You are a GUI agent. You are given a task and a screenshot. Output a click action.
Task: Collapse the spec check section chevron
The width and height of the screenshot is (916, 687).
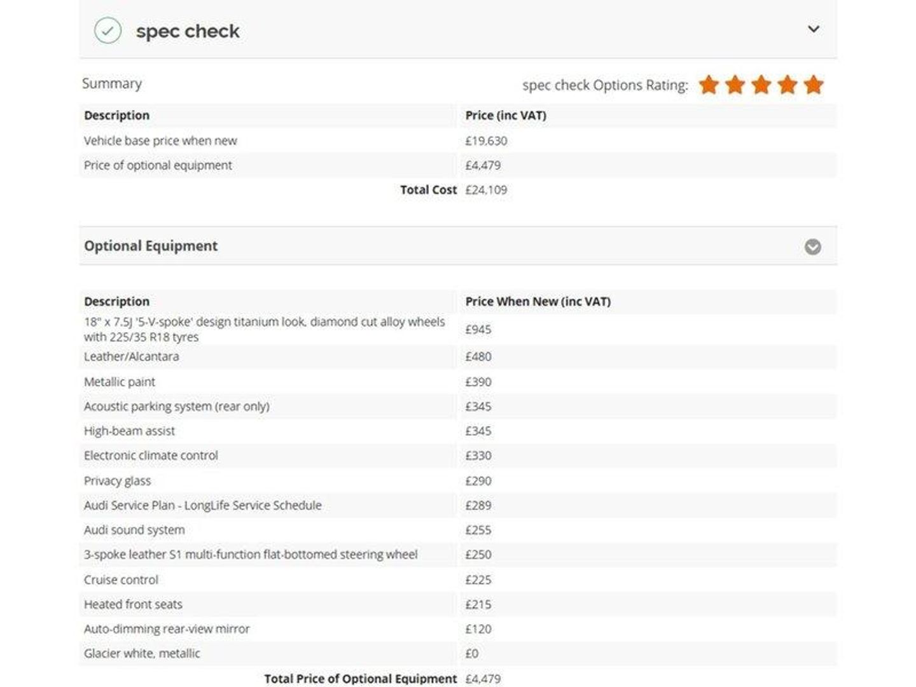[813, 29]
